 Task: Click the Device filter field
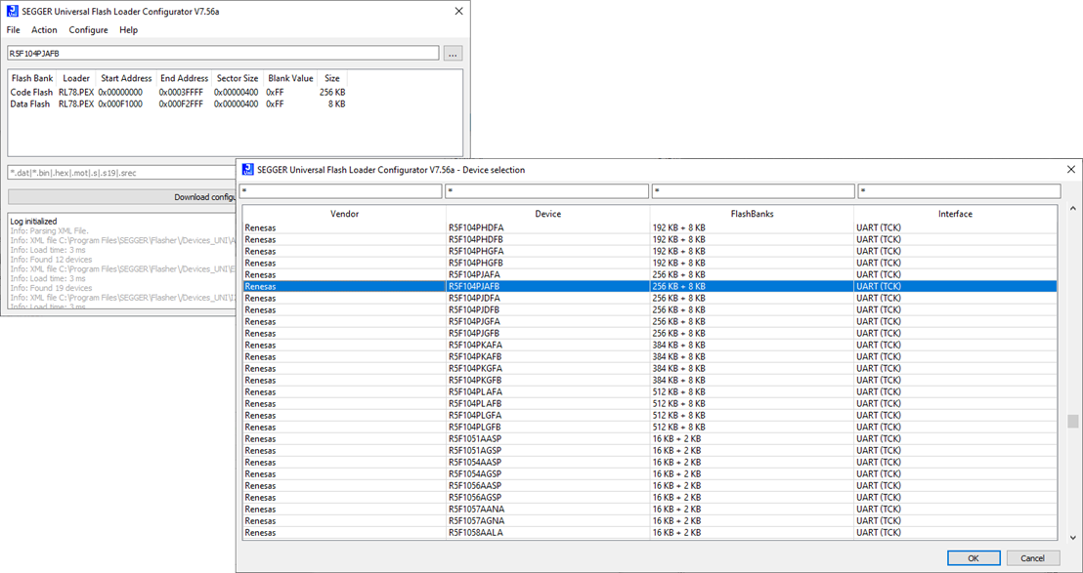pos(547,191)
